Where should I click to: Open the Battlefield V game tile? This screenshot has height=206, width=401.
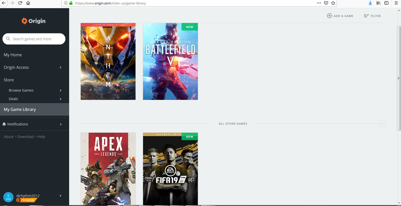click(x=170, y=61)
